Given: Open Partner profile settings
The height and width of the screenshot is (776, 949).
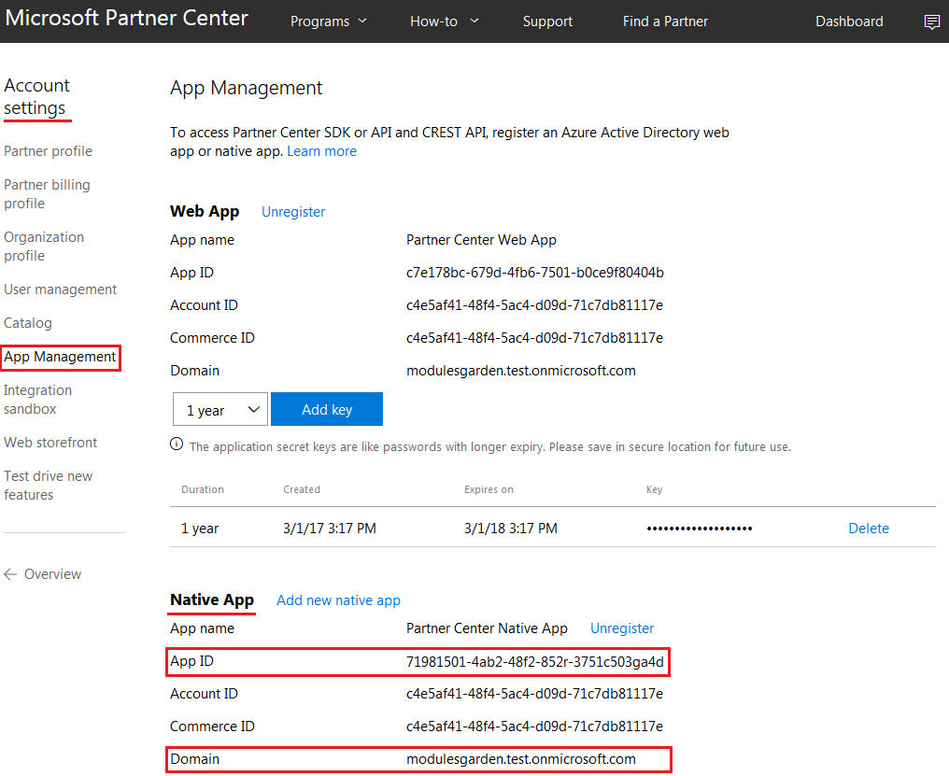Looking at the screenshot, I should coord(48,151).
